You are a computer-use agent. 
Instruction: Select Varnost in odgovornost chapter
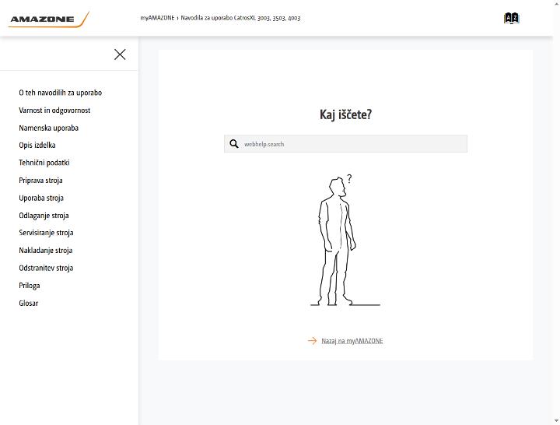(x=54, y=110)
